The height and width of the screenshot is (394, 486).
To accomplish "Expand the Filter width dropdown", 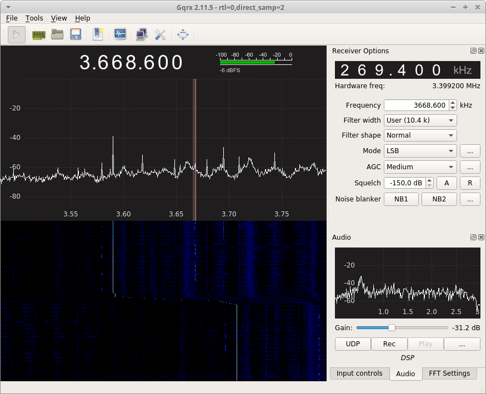I will [x=420, y=120].
